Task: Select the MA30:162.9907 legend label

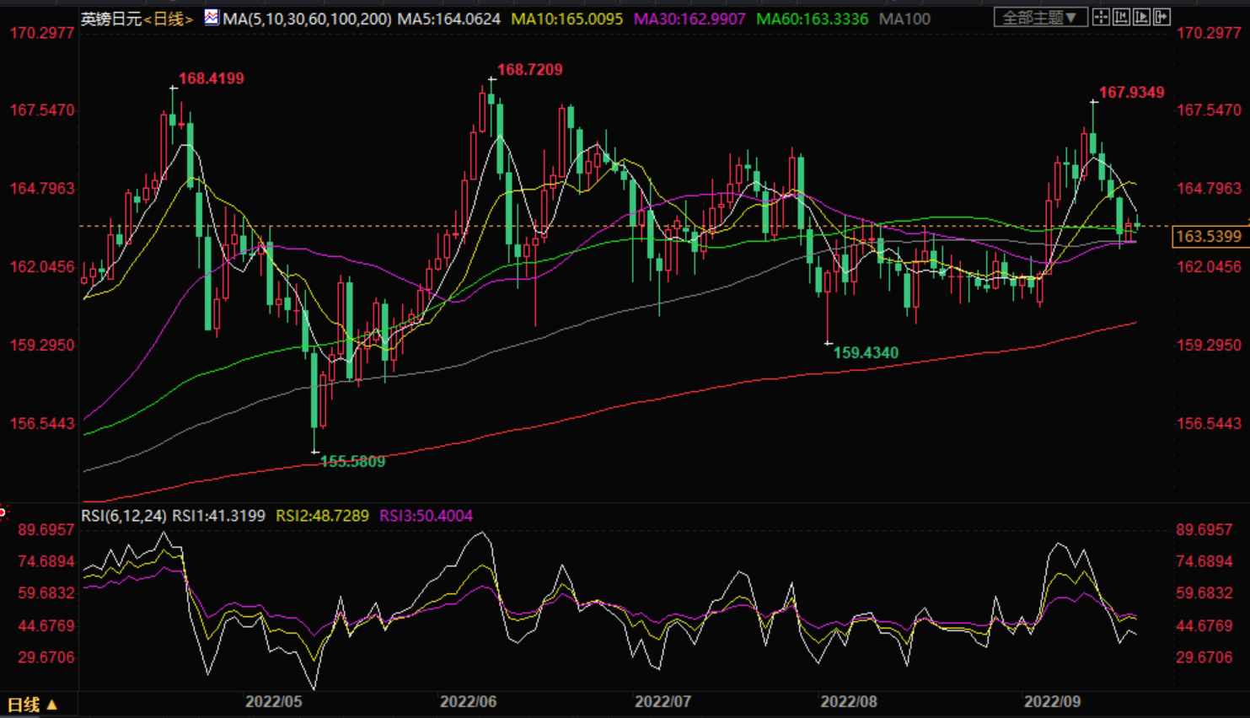Action: 689,19
